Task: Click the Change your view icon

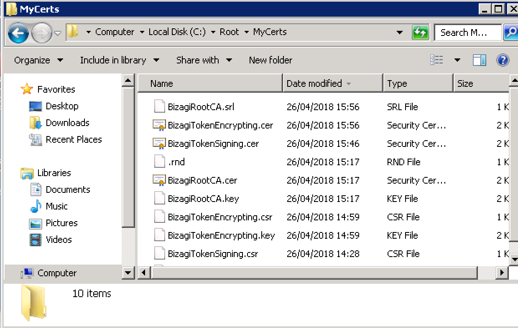Action: coord(436,60)
